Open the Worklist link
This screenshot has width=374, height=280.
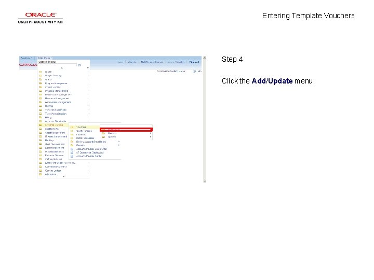pos(132,62)
